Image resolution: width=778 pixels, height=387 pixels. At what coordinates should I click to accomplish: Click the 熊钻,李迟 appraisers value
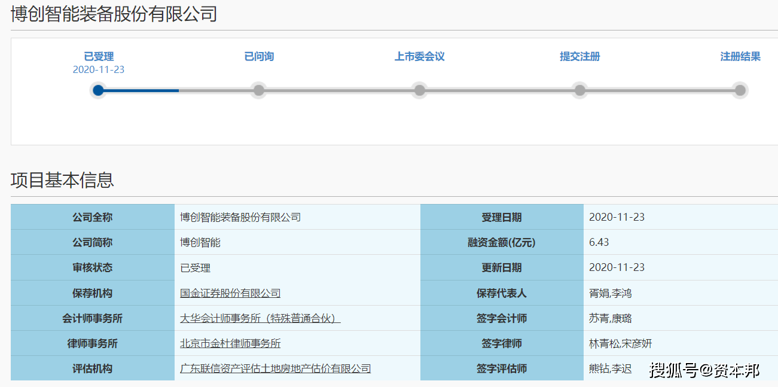[611, 368]
